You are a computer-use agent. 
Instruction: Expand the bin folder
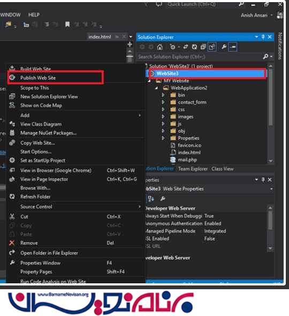pyautogui.click(x=163, y=95)
